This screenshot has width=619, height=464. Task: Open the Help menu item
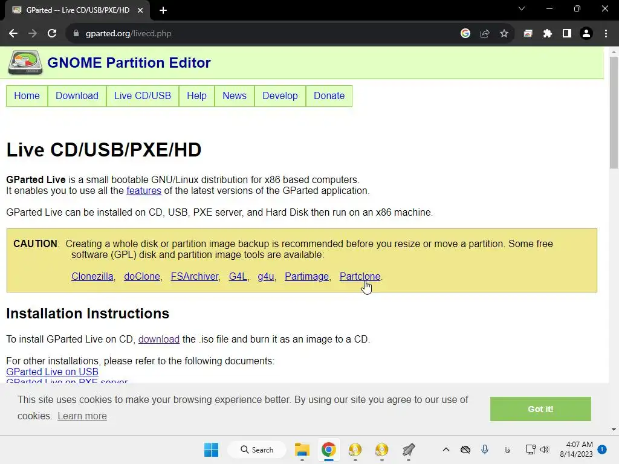(x=196, y=96)
